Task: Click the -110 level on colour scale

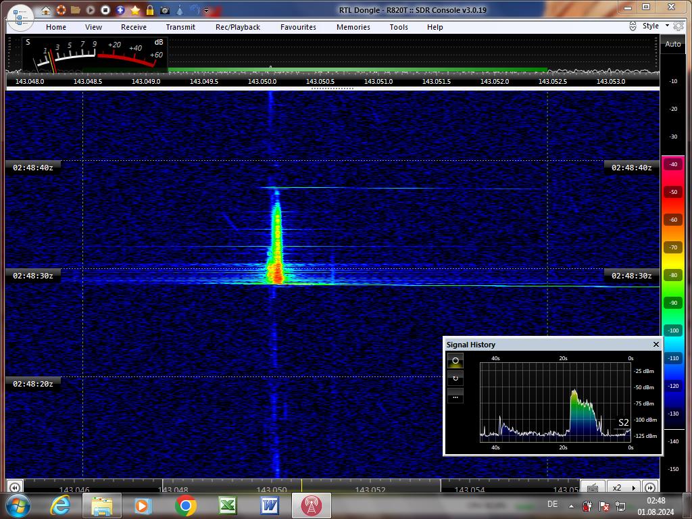Action: click(x=673, y=358)
